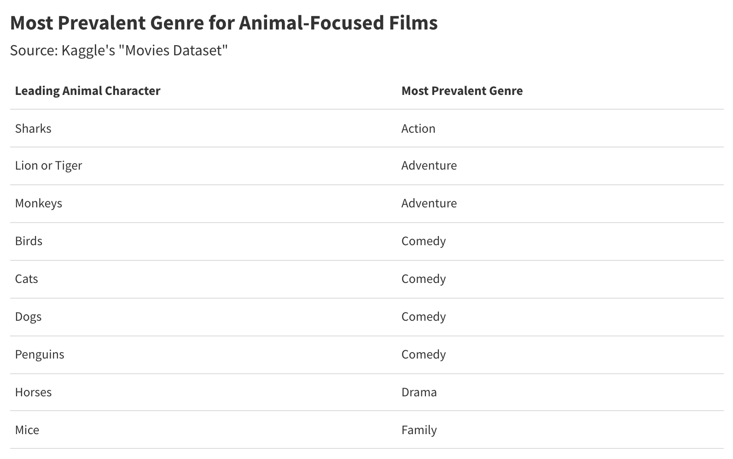Select Adventure genre in Lion or Tiger row
733x459 pixels.
pyautogui.click(x=429, y=165)
